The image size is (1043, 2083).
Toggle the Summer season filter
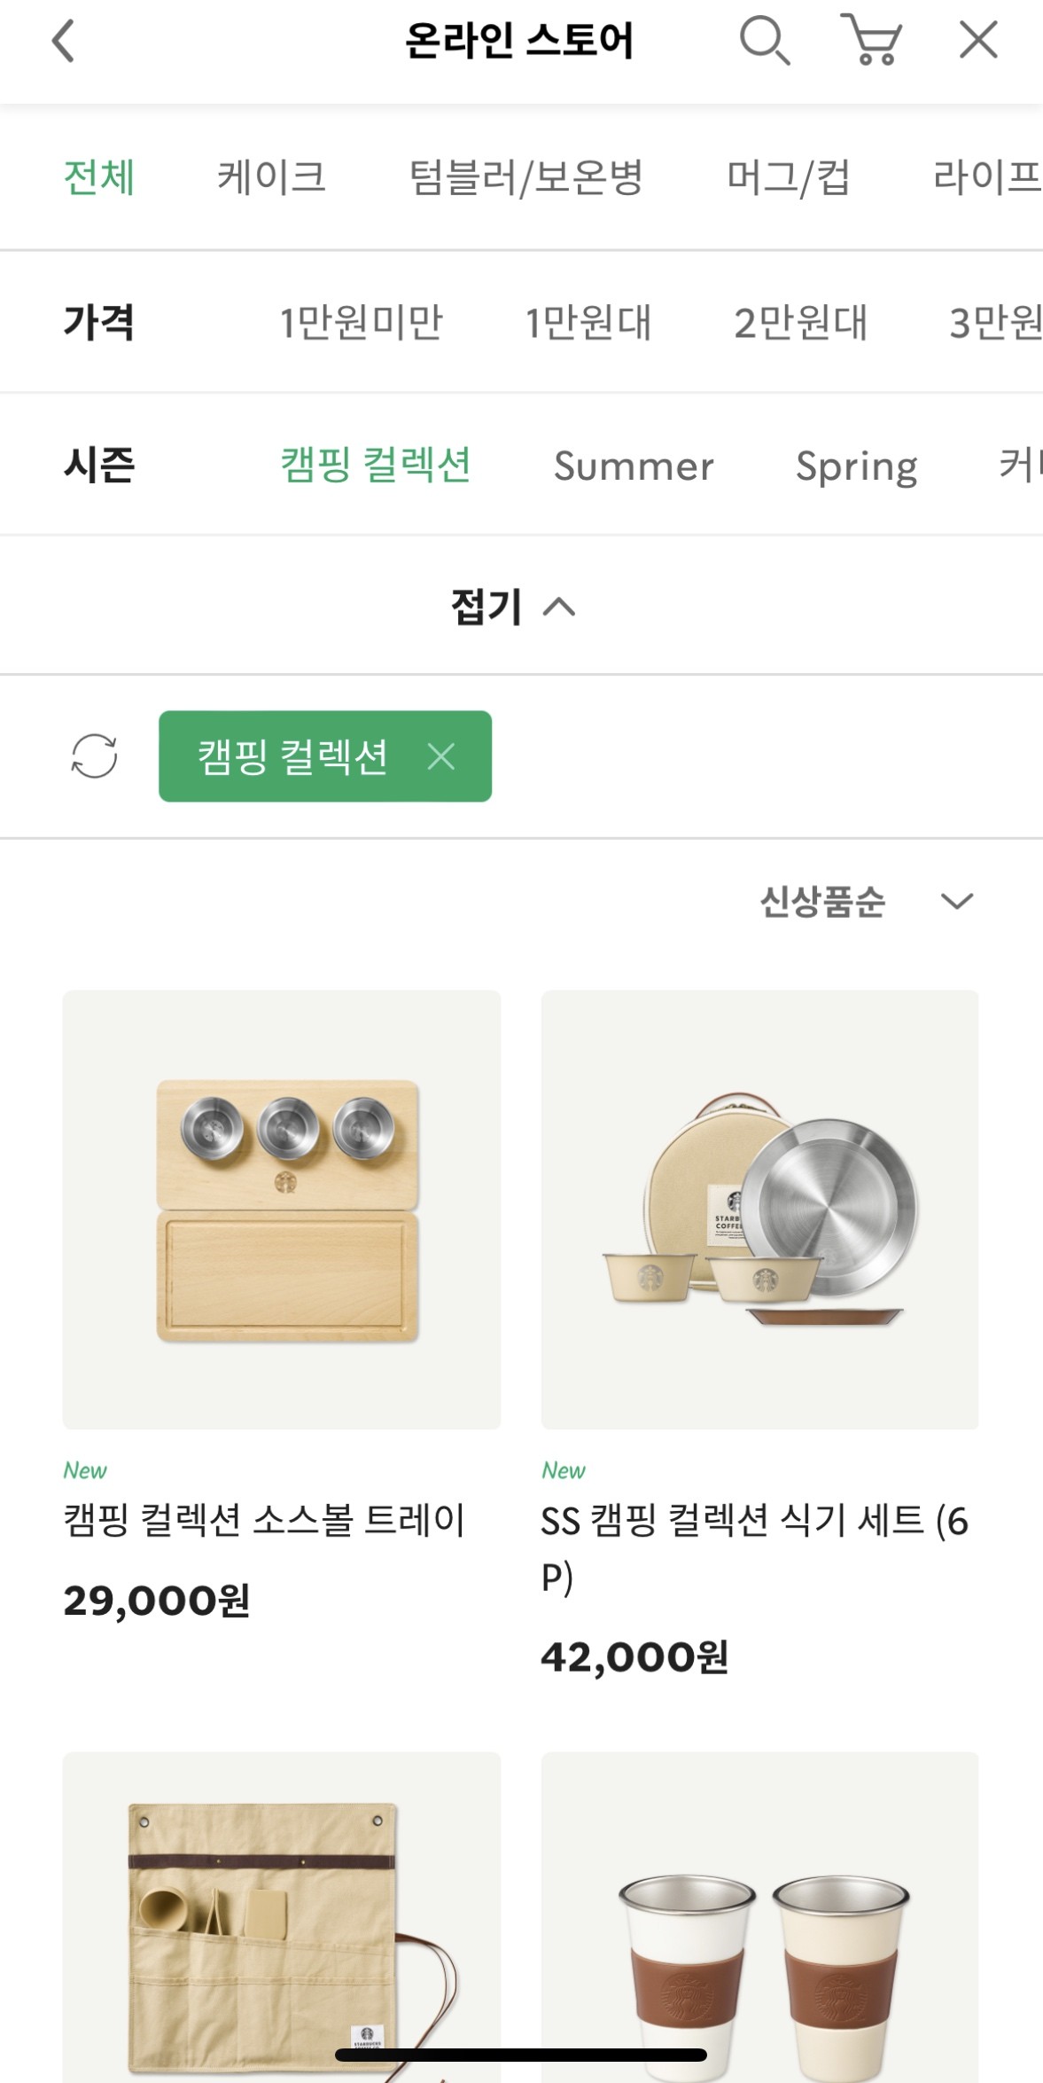tap(634, 466)
